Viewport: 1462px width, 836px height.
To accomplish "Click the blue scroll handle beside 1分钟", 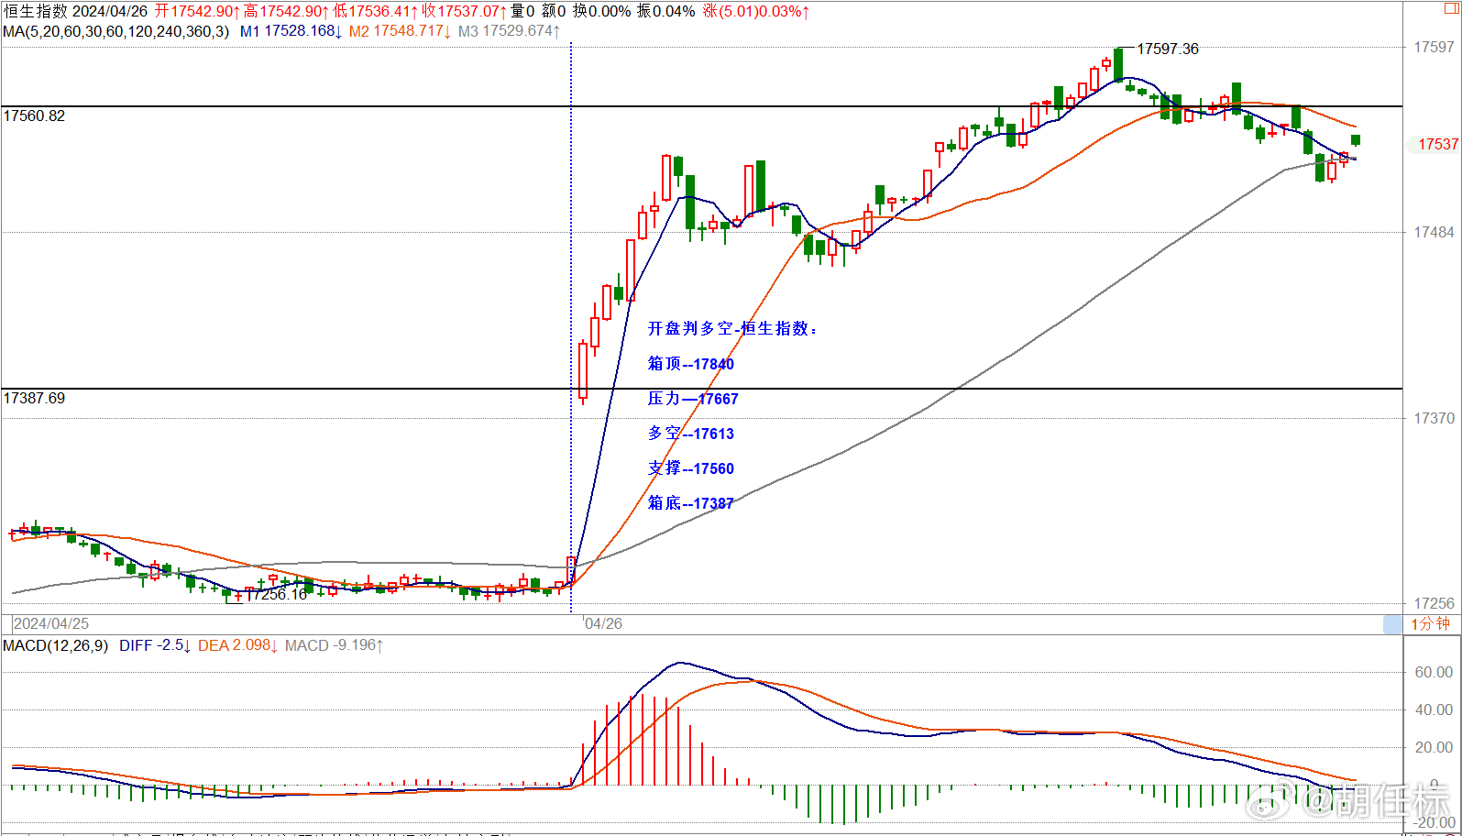I will click(x=1392, y=624).
